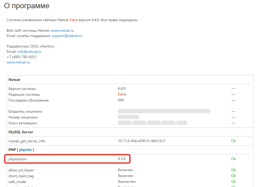Viewport: 265px width, 187px height.
Task: Click the short_open_tag label
Action: 21,176
